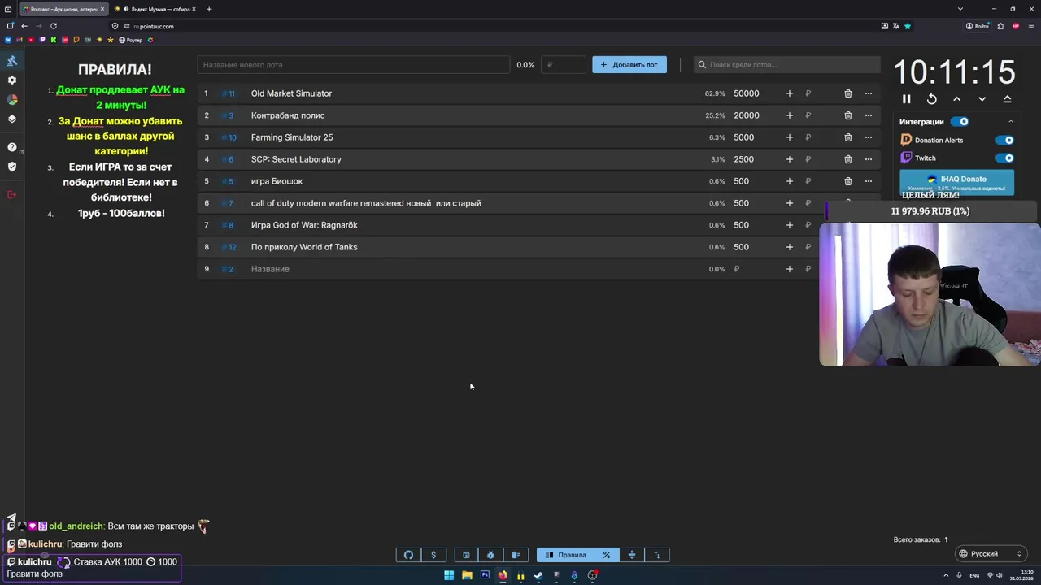Open more options for игра Биошок
The width and height of the screenshot is (1041, 585).
pos(869,181)
